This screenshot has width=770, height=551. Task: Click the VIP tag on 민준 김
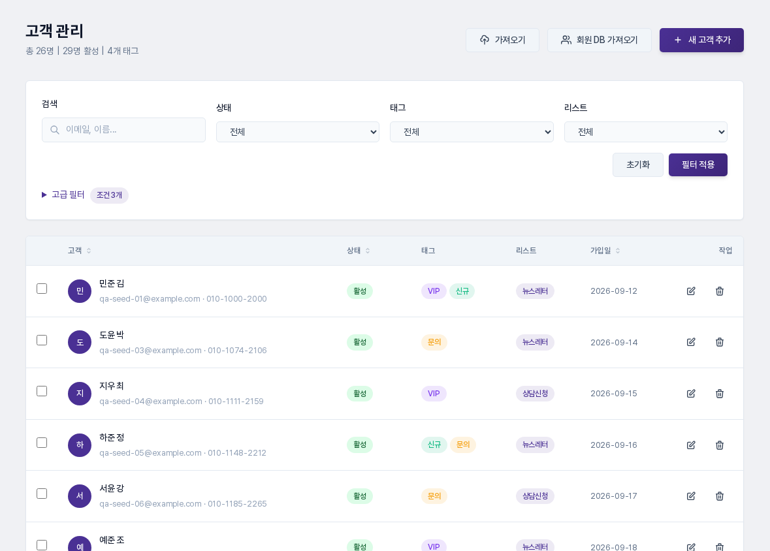[x=434, y=291]
